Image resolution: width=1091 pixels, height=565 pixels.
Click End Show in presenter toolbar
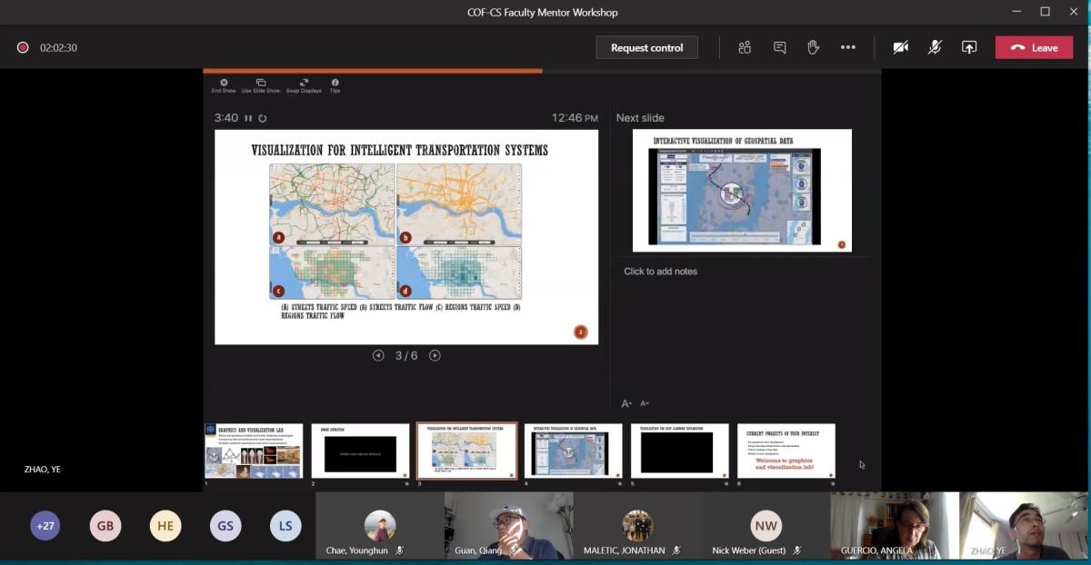224,85
